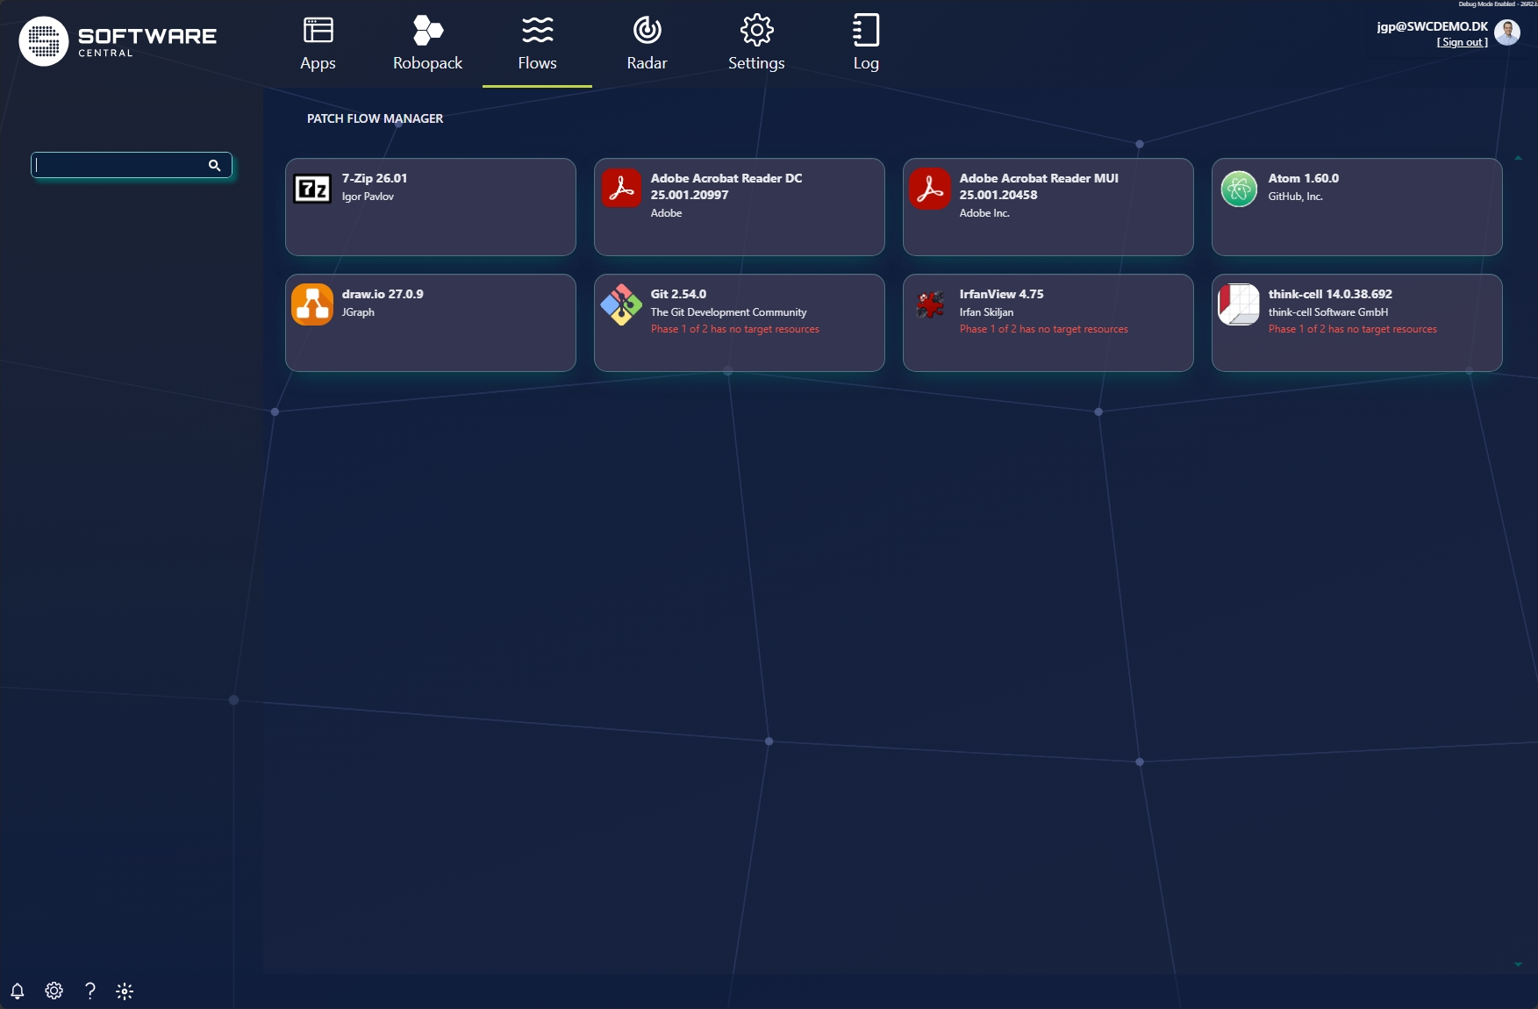Open bottom-left settings gear icon

[x=54, y=991]
